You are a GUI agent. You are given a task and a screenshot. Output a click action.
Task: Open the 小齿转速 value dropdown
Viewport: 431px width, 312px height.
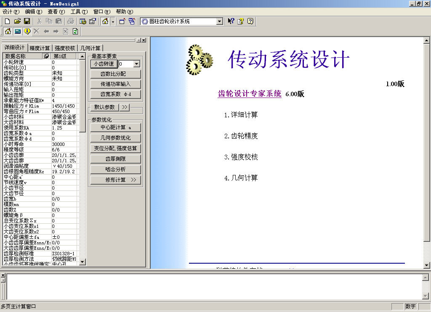pos(137,64)
